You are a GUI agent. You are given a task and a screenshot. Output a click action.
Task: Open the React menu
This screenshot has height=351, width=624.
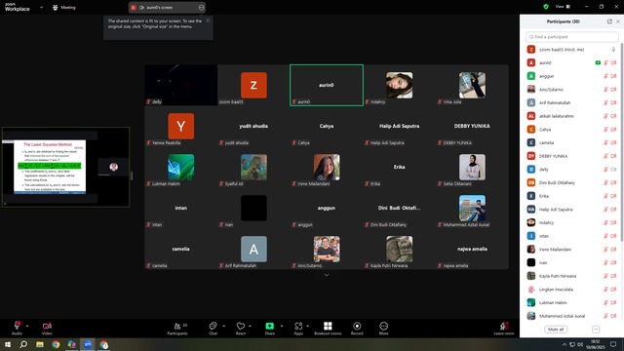[241, 329]
